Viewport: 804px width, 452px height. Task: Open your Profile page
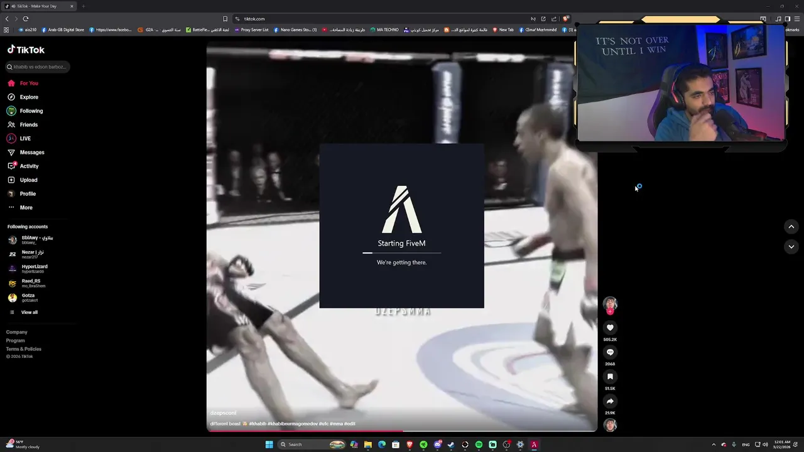click(21, 194)
